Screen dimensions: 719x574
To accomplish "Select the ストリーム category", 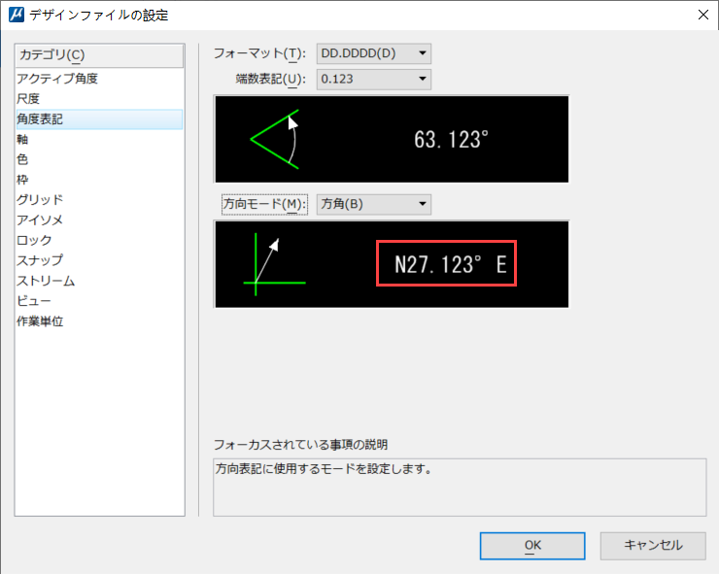I will 99,281.
